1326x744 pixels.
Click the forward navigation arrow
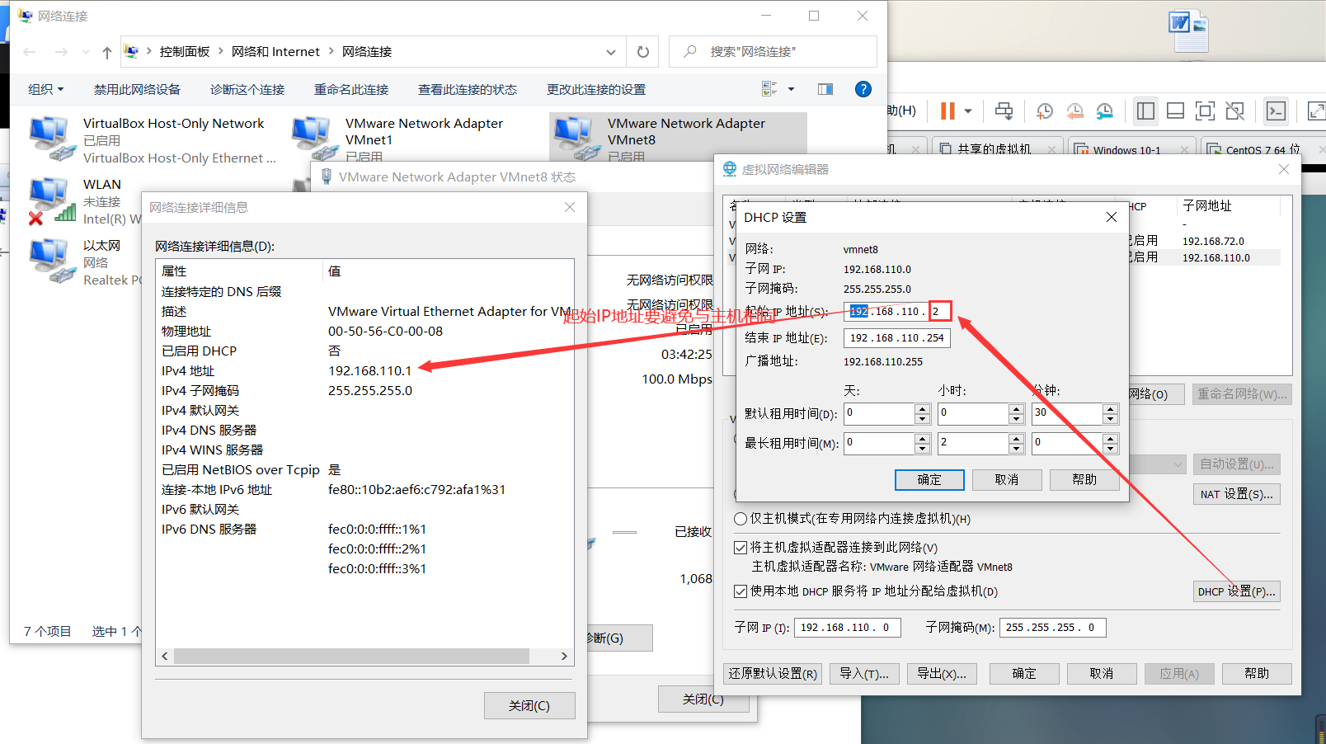coord(61,52)
